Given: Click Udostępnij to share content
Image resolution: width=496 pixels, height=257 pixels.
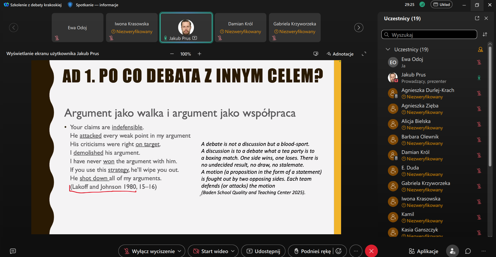Looking at the screenshot, I should (263, 251).
